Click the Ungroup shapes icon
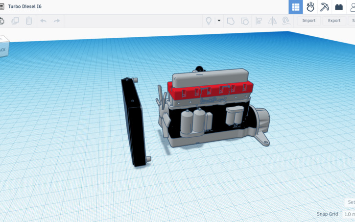 (245, 21)
